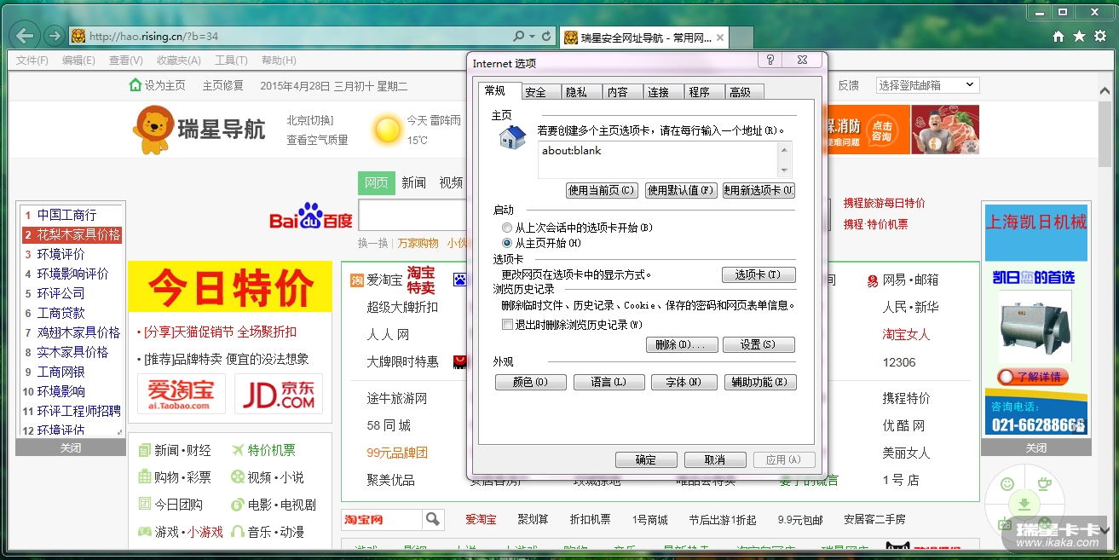This screenshot has height=560, width=1119.
Task: Click the magnifier search button beside 淘宝网
Action: tap(433, 519)
